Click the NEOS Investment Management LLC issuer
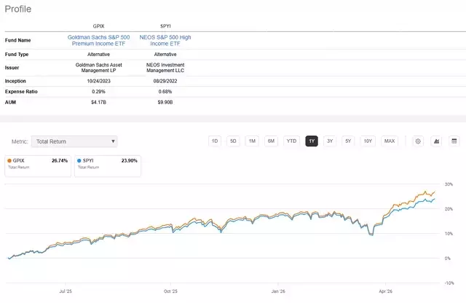Screen dimensions: 466x303 (x=165, y=68)
